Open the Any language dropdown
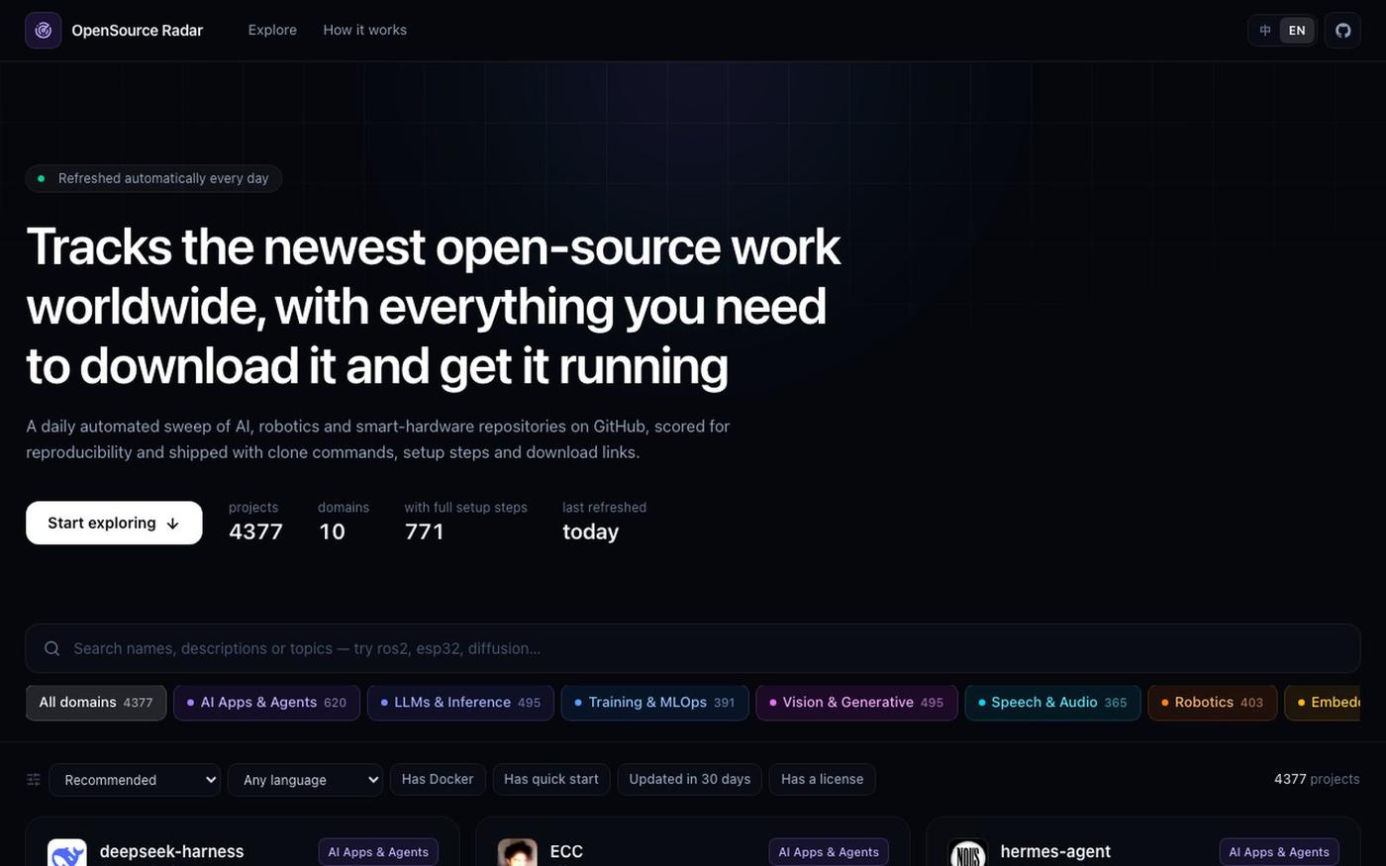This screenshot has height=866, width=1386. (306, 780)
